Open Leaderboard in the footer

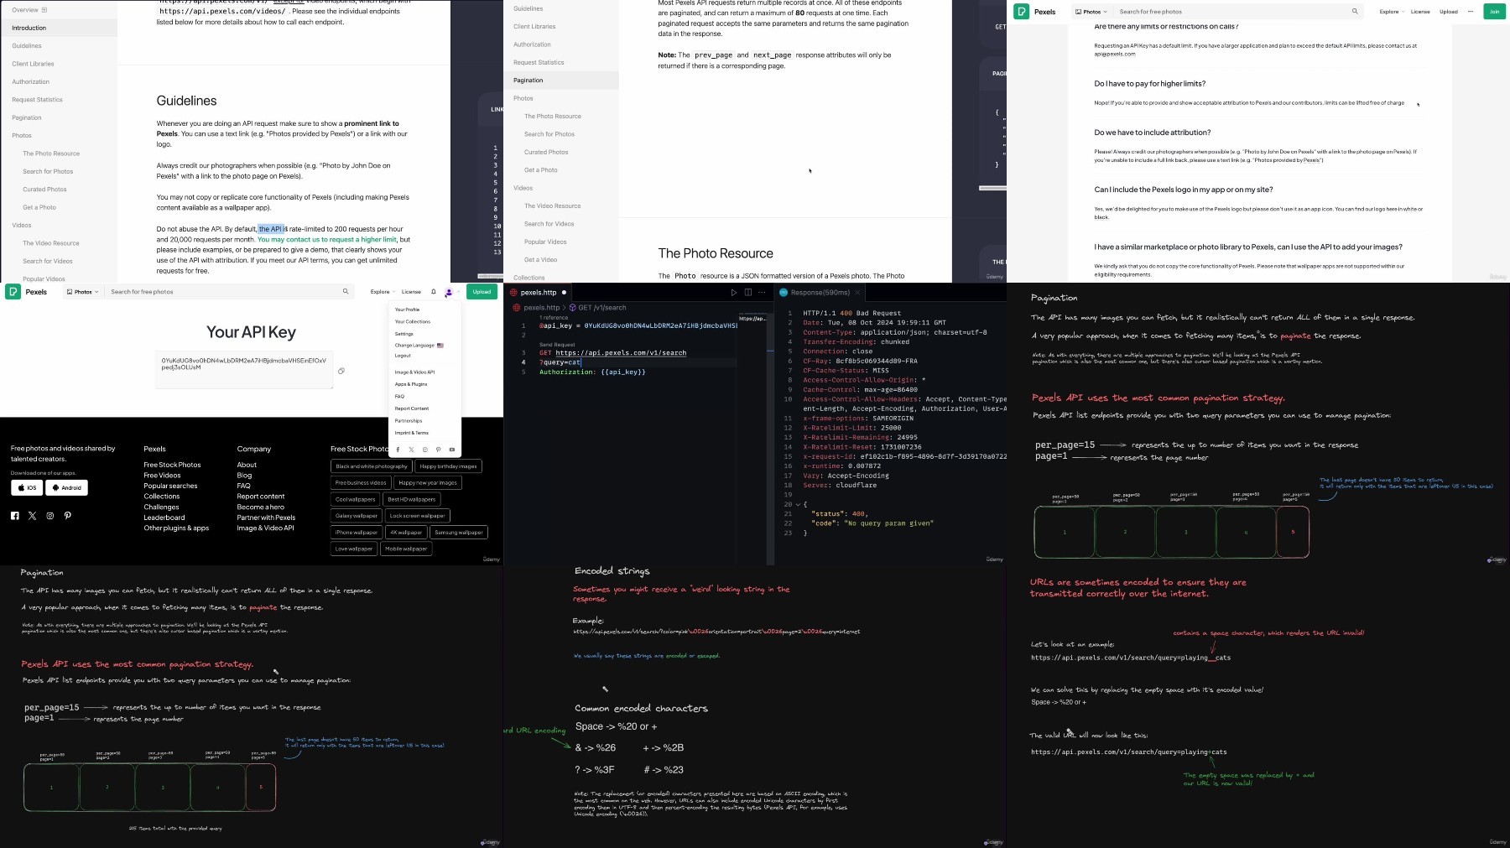tap(164, 518)
